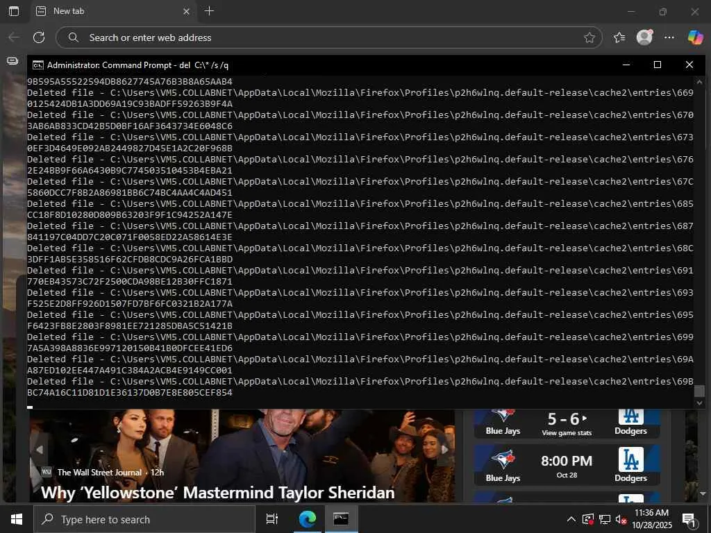Minimize the Command Prompt window
711x533 pixels.
click(x=626, y=65)
